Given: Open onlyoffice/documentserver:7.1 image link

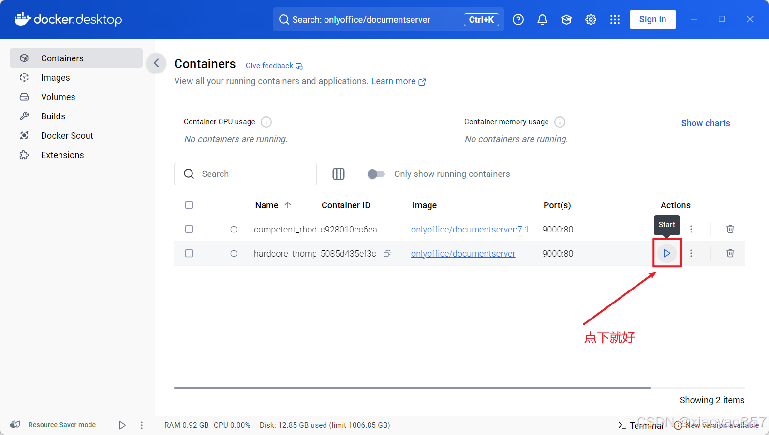Looking at the screenshot, I should [x=470, y=230].
